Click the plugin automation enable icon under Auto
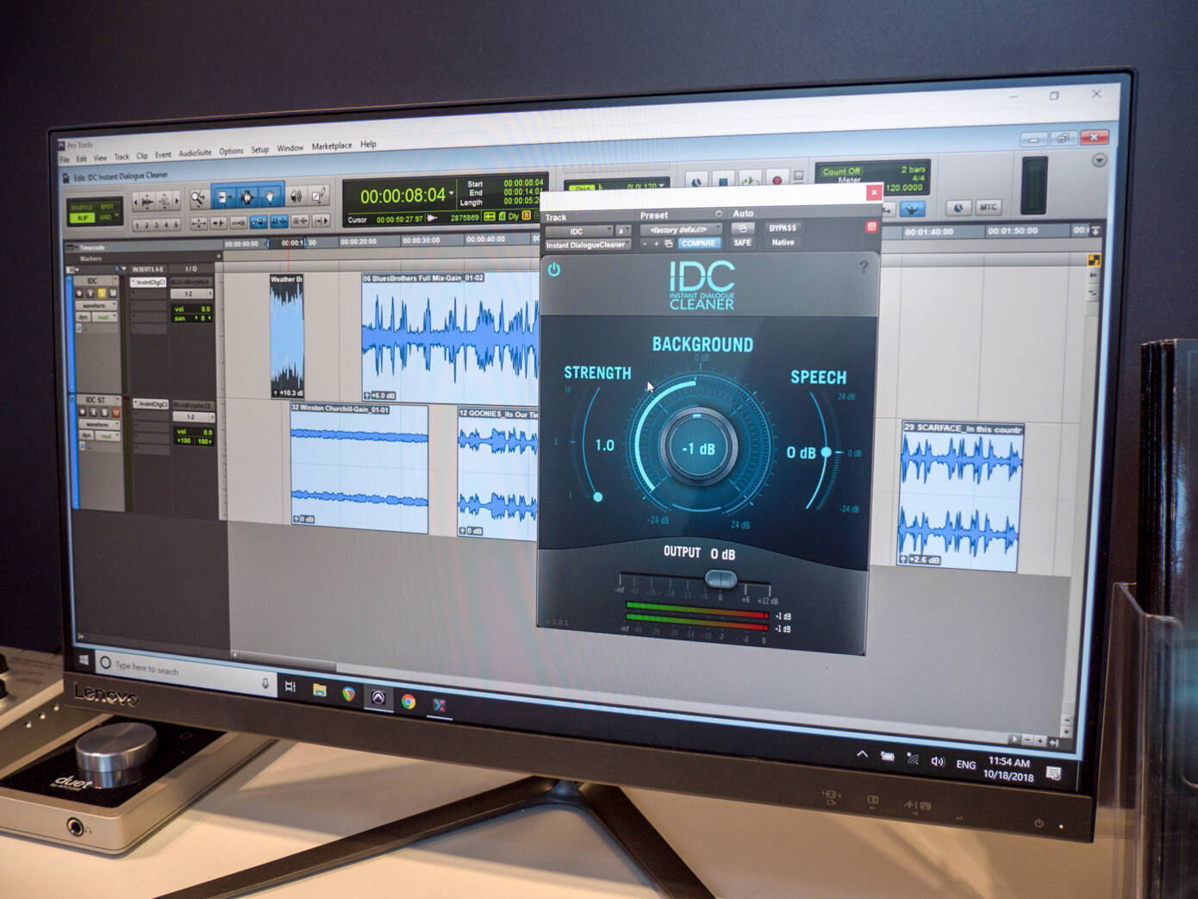The width and height of the screenshot is (1198, 899). pos(742,228)
